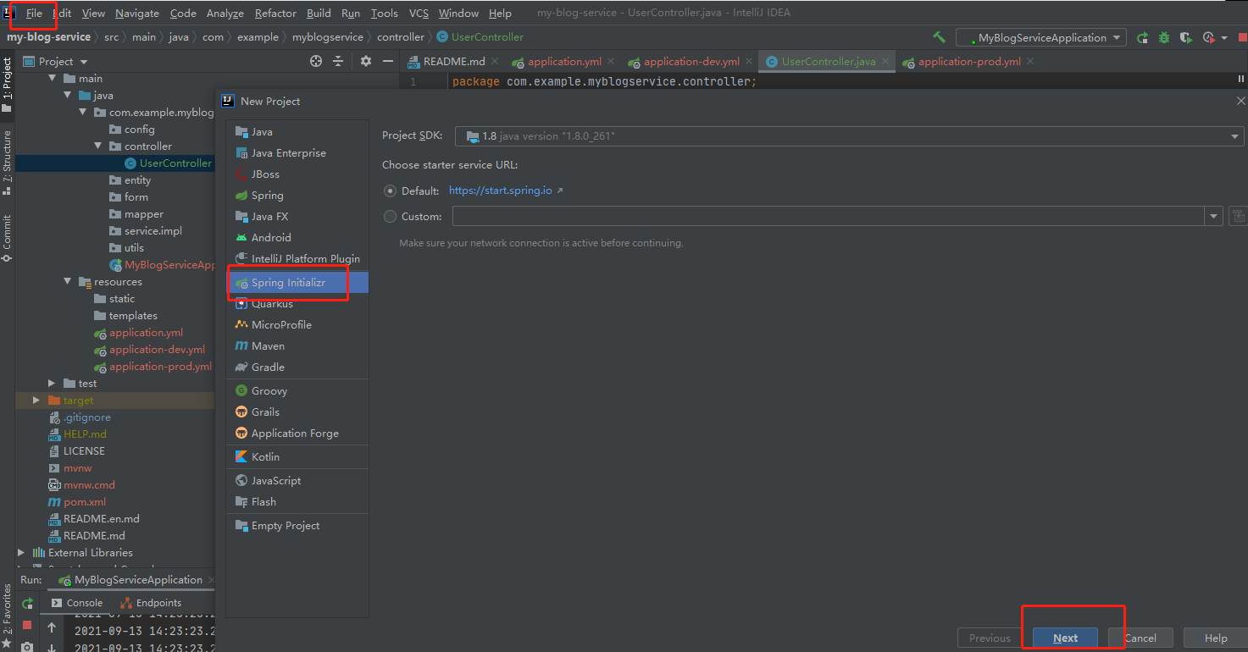
Task: Collapse the controller package
Action: click(98, 146)
